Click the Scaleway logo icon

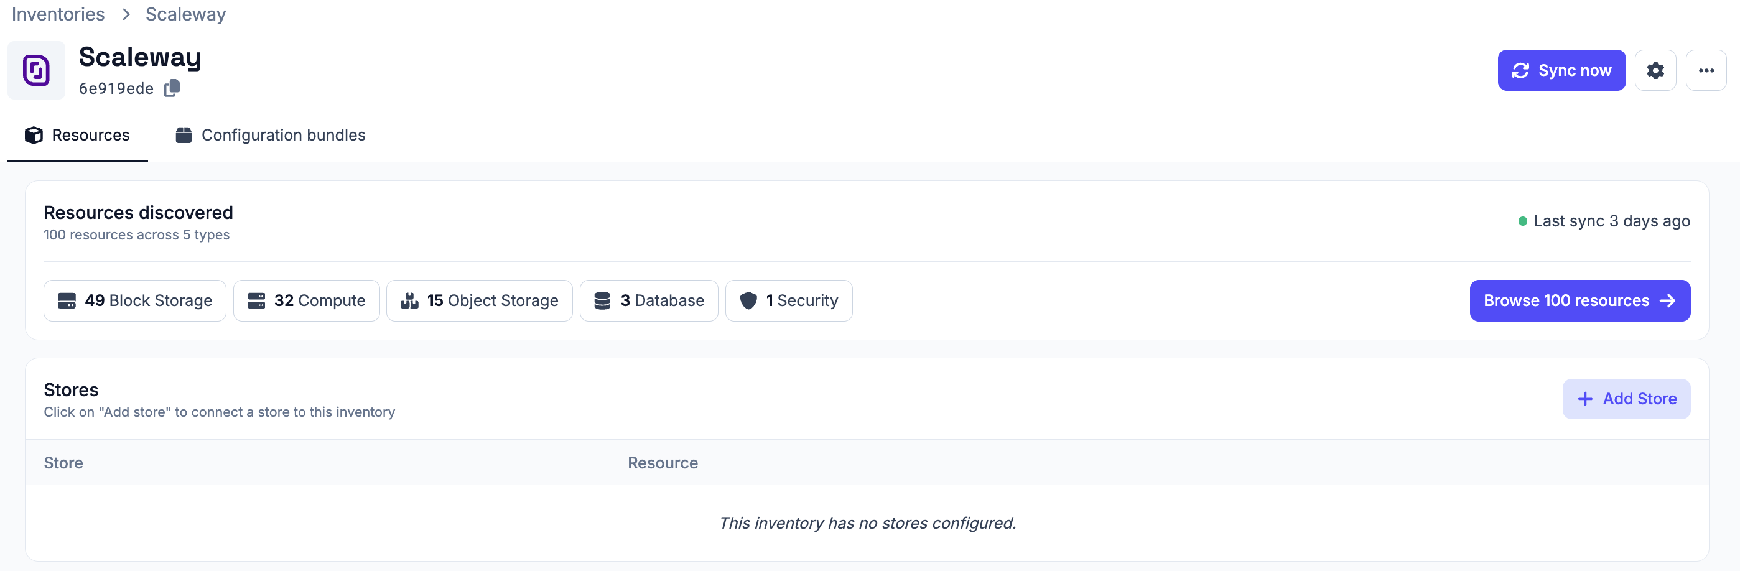pyautogui.click(x=37, y=70)
